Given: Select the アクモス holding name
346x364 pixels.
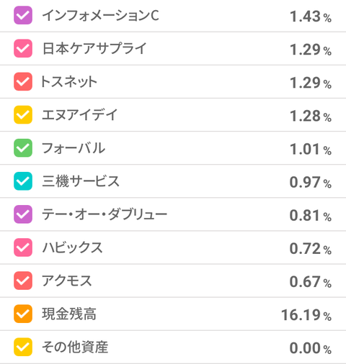Looking at the screenshot, I should [x=67, y=281].
